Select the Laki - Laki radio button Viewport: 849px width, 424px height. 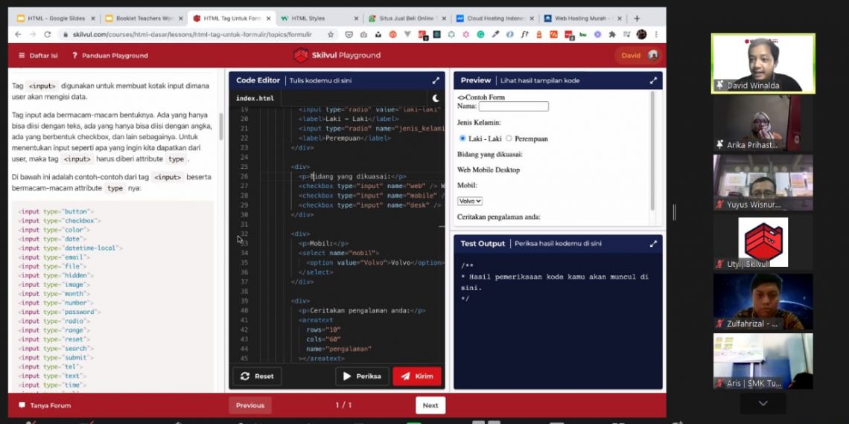point(462,138)
